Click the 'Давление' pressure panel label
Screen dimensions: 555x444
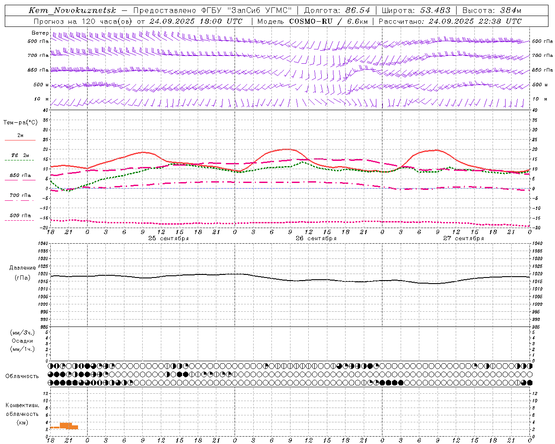(x=23, y=268)
